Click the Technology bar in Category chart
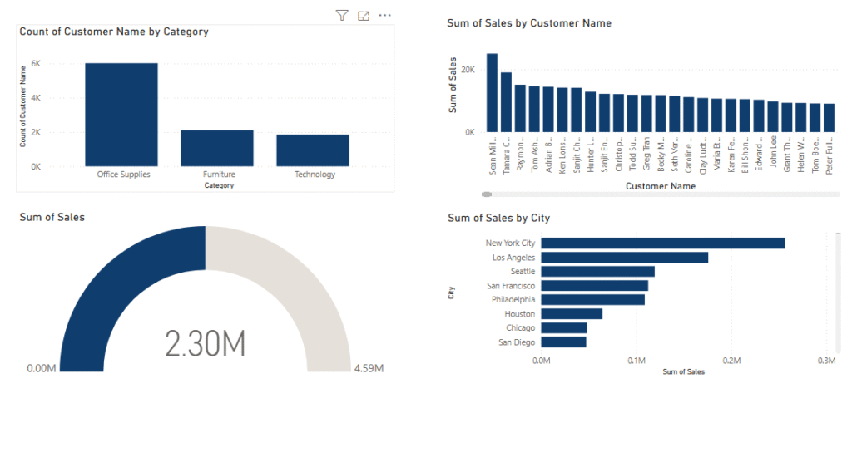This screenshot has width=852, height=472. tap(313, 150)
